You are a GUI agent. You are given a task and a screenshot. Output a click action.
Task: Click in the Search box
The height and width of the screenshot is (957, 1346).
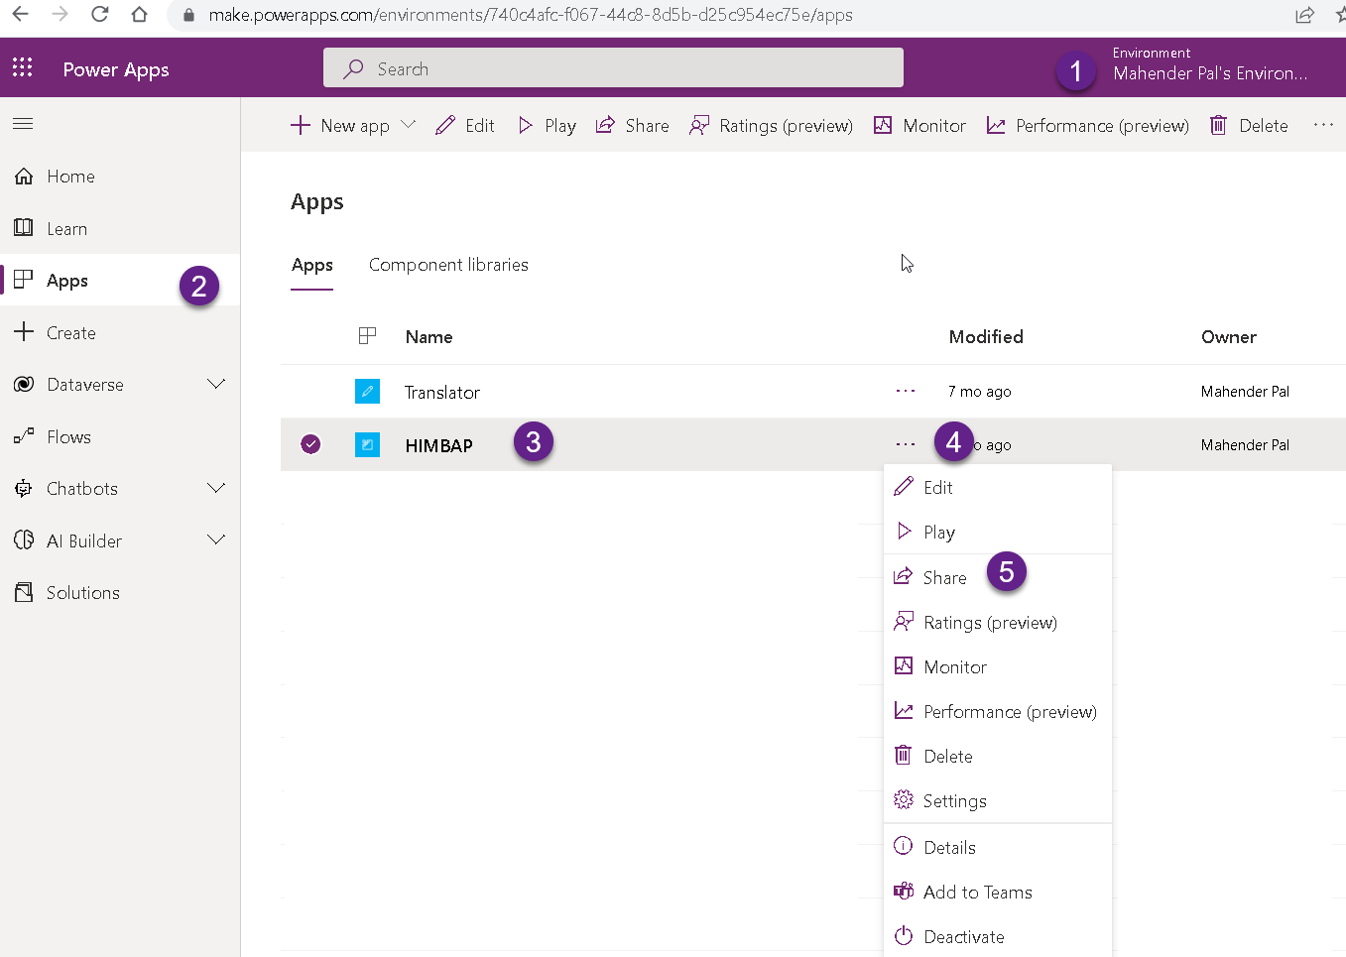[613, 68]
